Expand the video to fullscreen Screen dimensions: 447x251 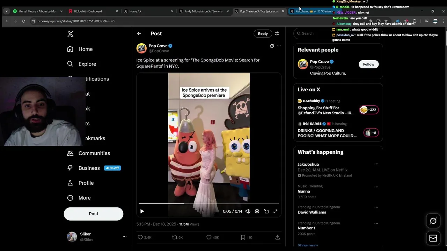tap(275, 211)
